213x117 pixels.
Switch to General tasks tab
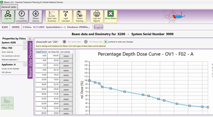click(9, 7)
